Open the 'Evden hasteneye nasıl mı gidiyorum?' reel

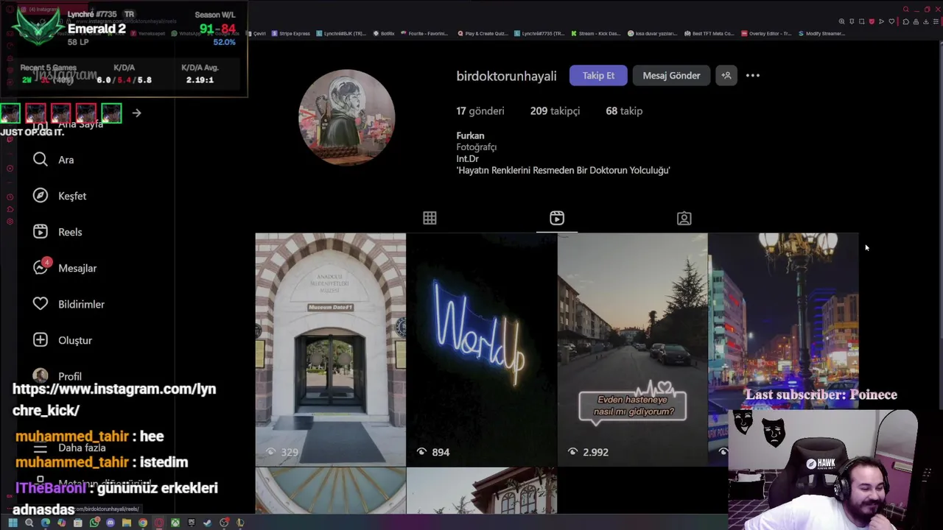pos(633,350)
